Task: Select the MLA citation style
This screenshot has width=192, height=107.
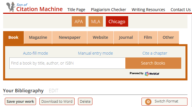Action: tap(96, 22)
